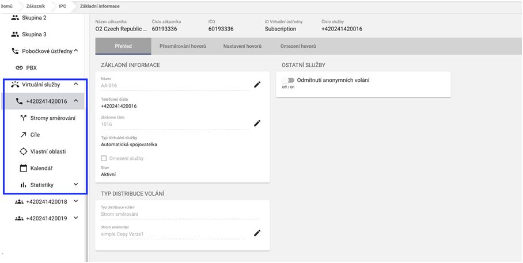This screenshot has width=523, height=263.
Task: Go to Zákazník breadcrumb link
Action: click(36, 5)
